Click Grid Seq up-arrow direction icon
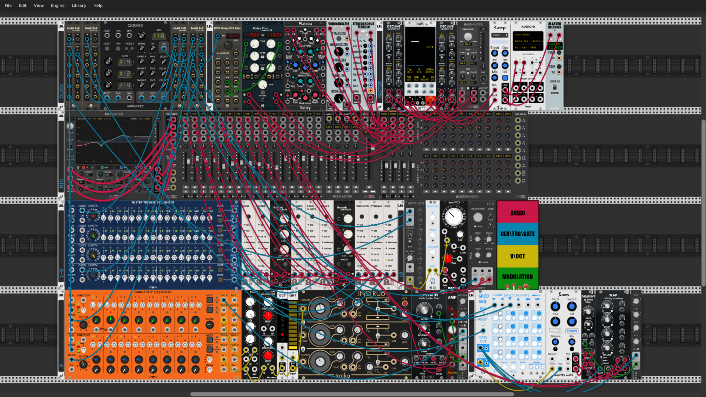The image size is (706, 397). 518,299
